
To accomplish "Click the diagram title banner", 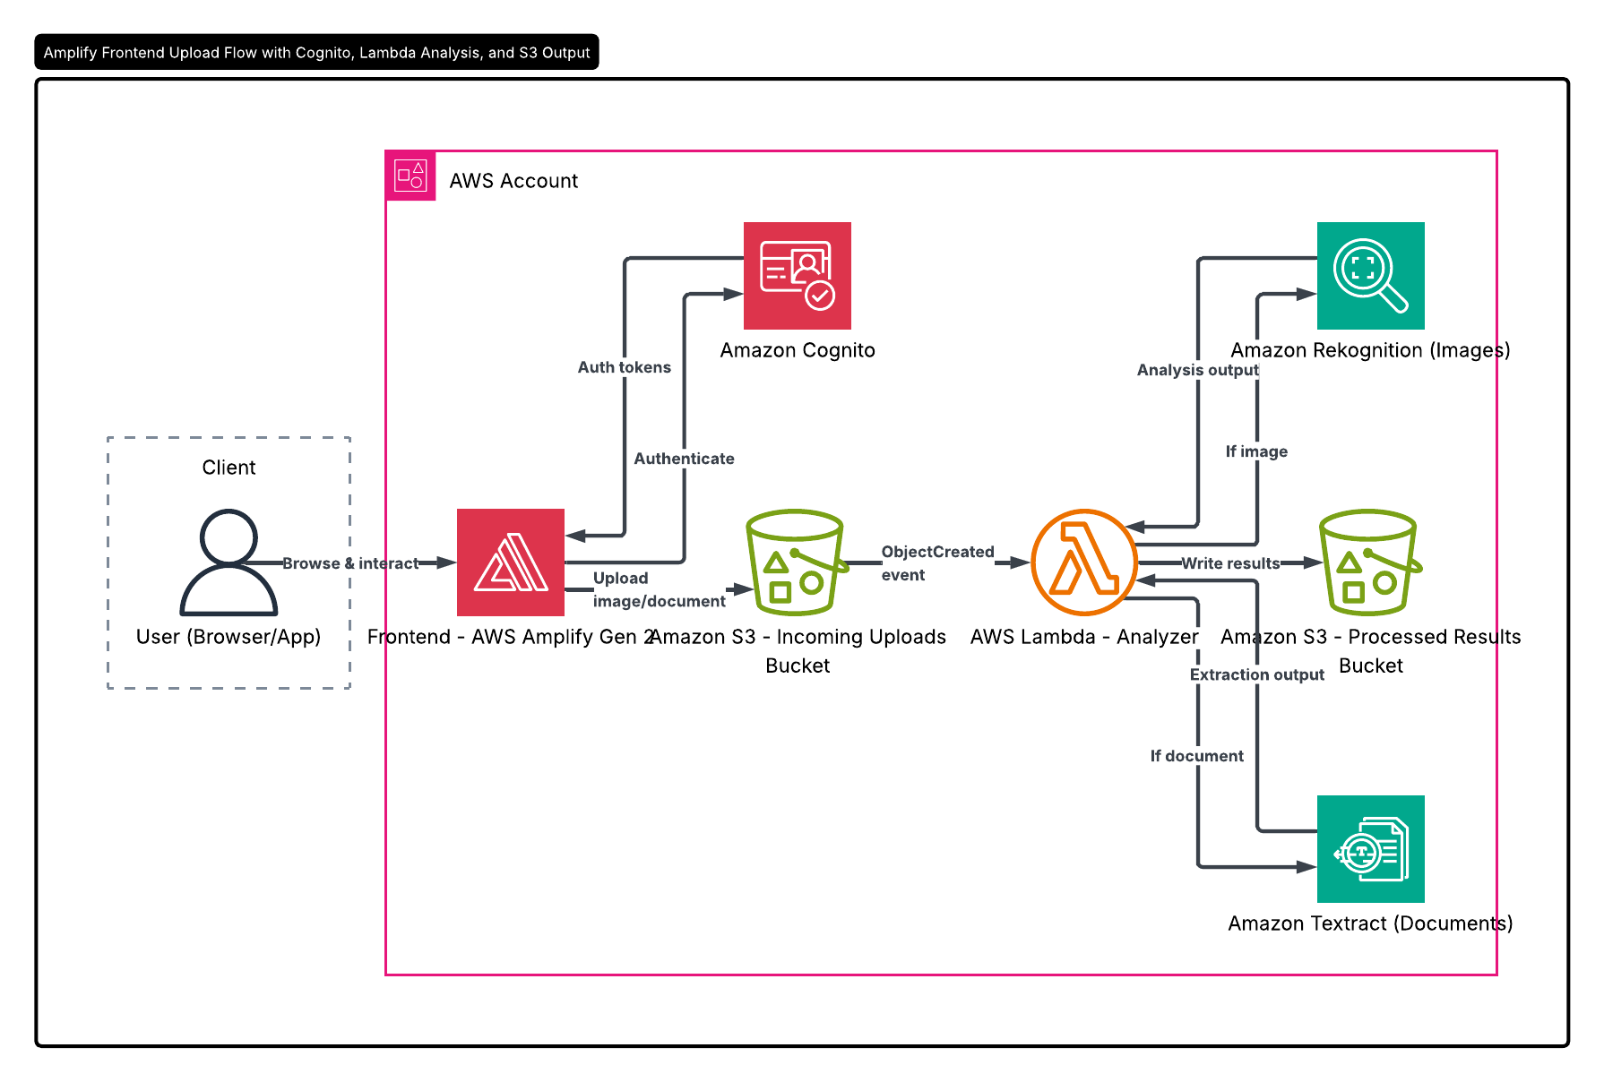I will pos(316,52).
